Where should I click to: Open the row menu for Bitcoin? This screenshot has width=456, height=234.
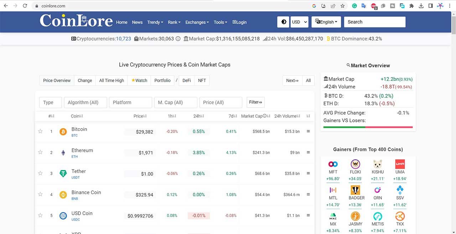pos(308,131)
